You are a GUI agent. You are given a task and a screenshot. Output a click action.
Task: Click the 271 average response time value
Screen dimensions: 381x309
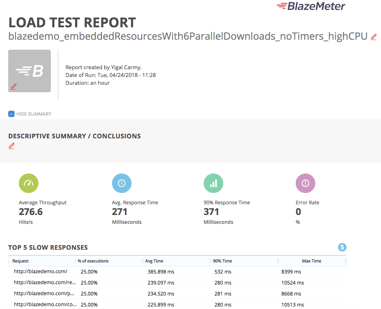pyautogui.click(x=119, y=212)
